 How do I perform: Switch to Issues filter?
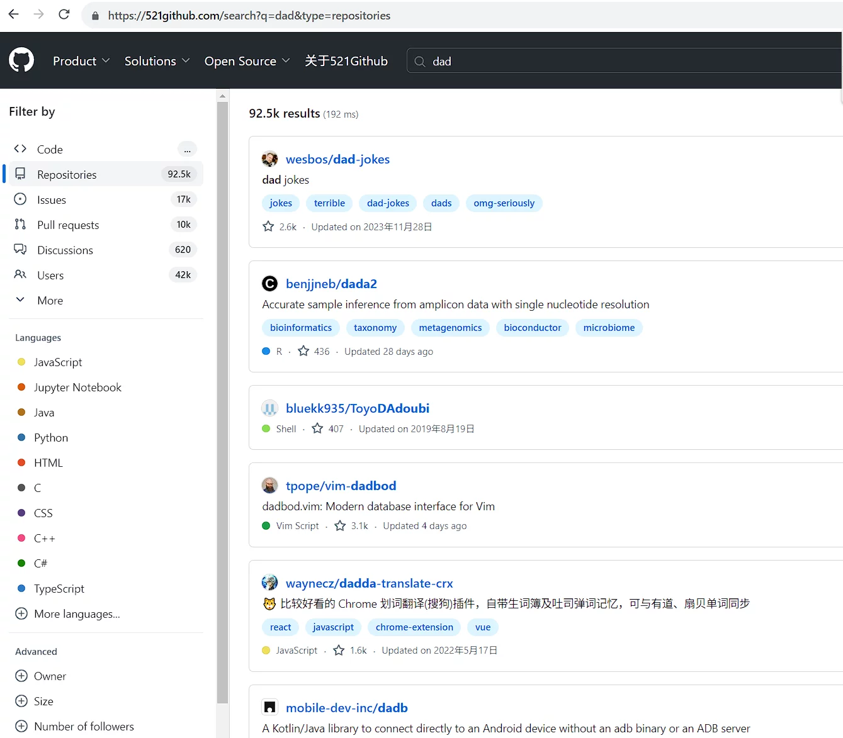tap(52, 199)
